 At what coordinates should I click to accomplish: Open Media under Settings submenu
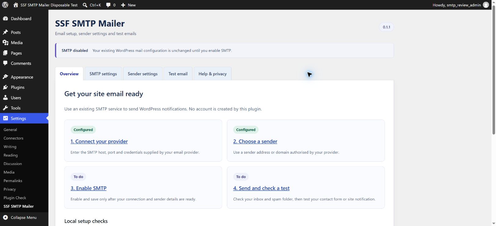point(9,172)
